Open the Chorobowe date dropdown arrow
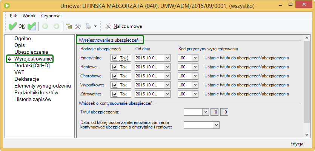 [x=167, y=76]
